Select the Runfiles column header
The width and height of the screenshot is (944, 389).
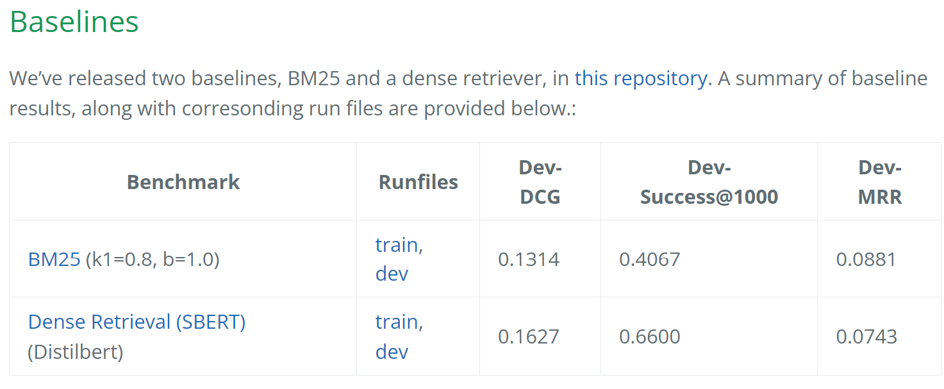coord(418,182)
